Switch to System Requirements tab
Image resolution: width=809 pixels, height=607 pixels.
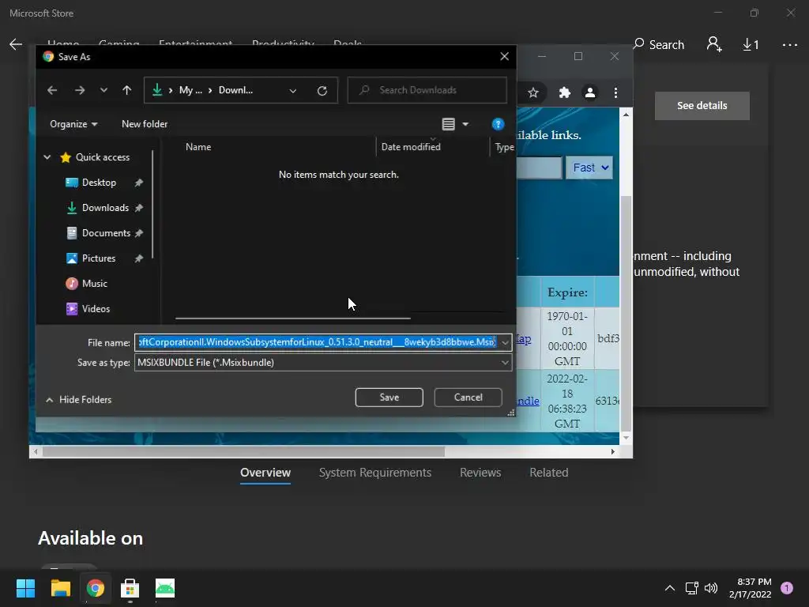point(374,473)
